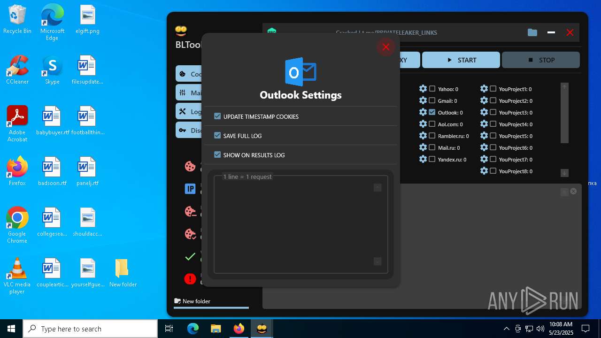The height and width of the screenshot is (338, 601).
Task: Enable the YouProject1 checkbox
Action: [x=493, y=89]
